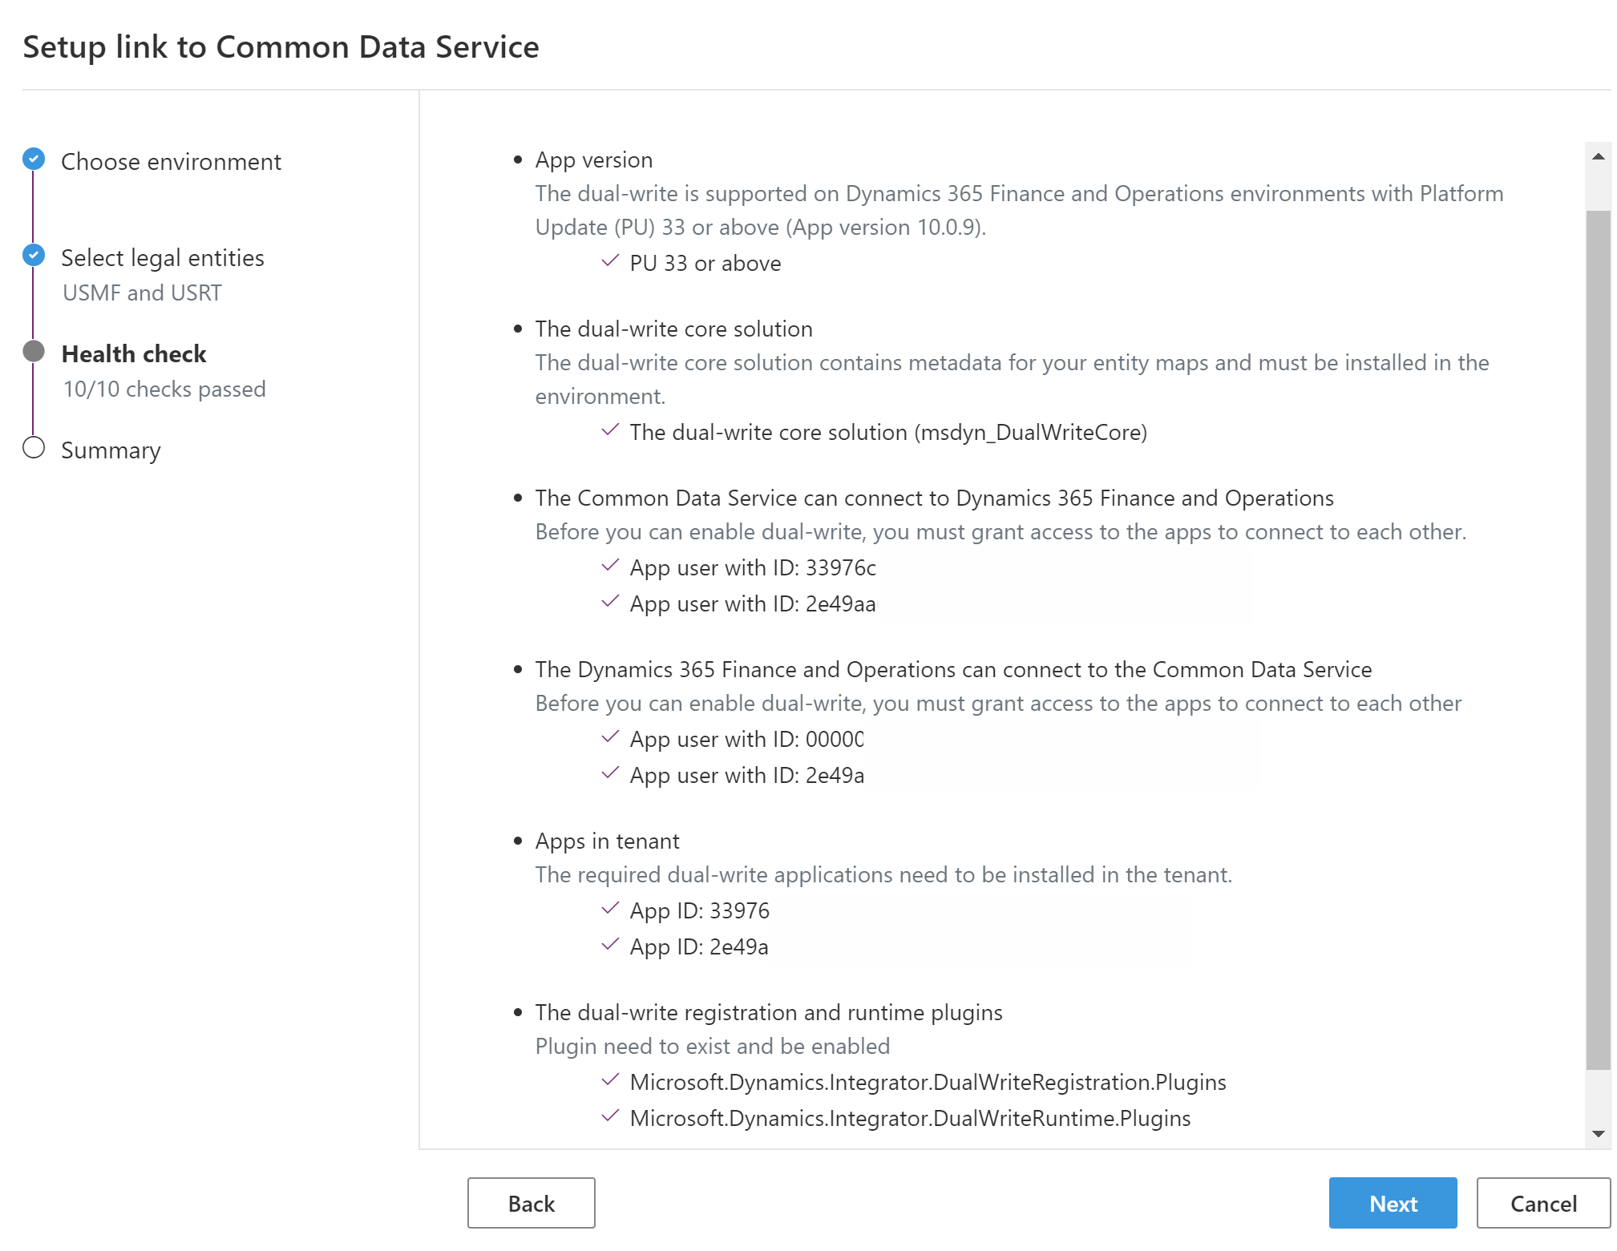
Task: Click checkmark beside msdyn_DualWriteCore solution
Action: coord(610,430)
